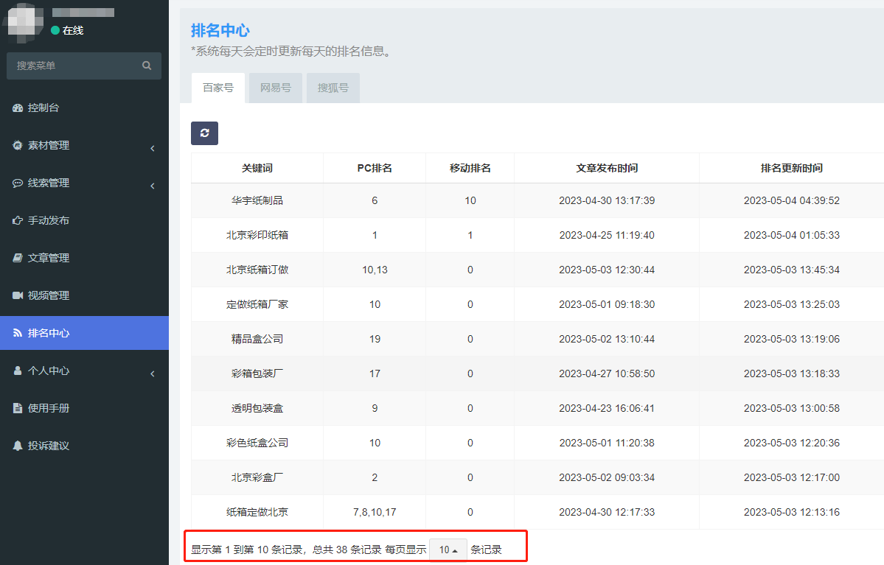The height and width of the screenshot is (565, 884).
Task: Open 排名中心 in the sidebar menu
Action: point(49,333)
